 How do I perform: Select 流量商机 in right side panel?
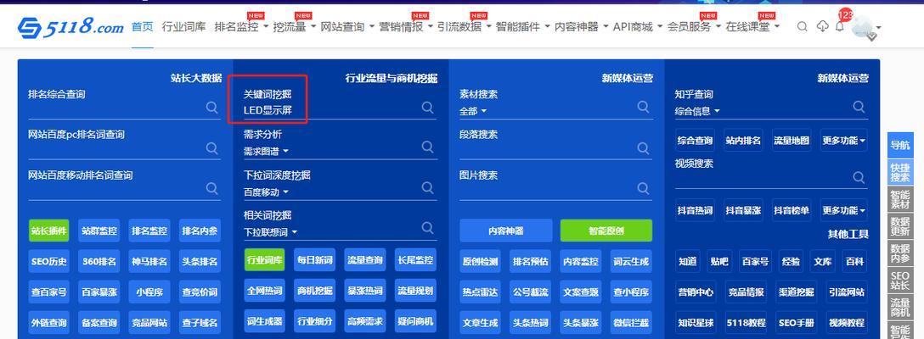900,308
